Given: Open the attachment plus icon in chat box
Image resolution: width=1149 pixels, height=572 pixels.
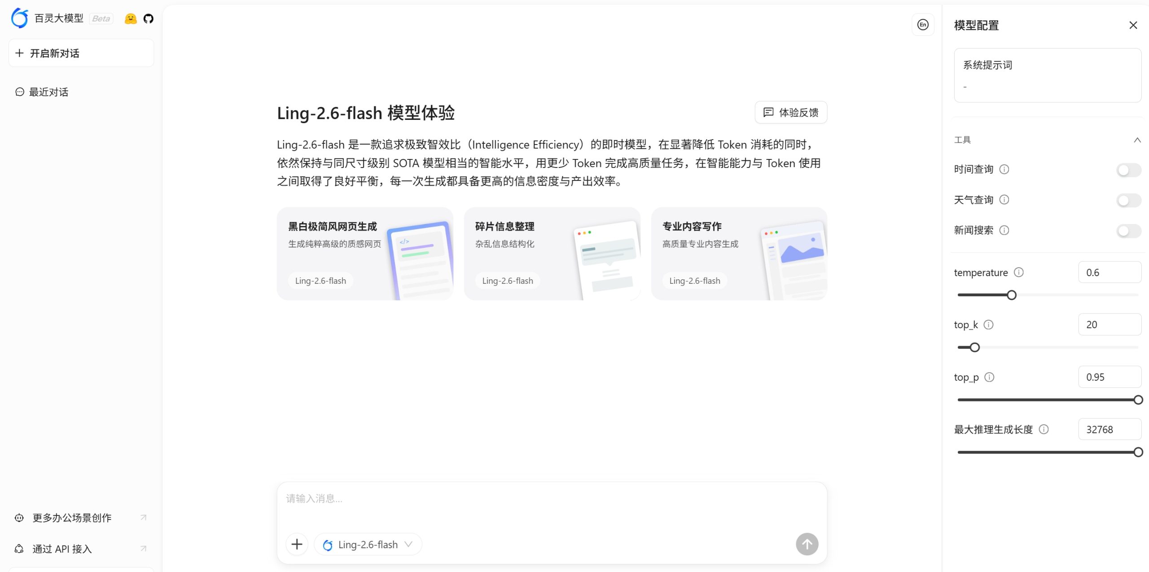Looking at the screenshot, I should (x=297, y=544).
